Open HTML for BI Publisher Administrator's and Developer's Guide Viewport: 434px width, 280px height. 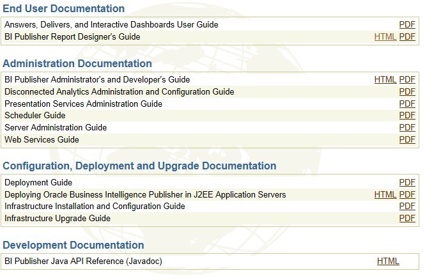point(385,80)
